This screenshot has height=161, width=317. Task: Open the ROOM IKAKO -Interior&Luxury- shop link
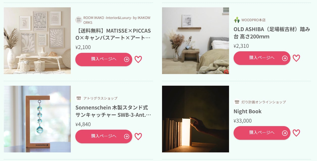click(117, 20)
